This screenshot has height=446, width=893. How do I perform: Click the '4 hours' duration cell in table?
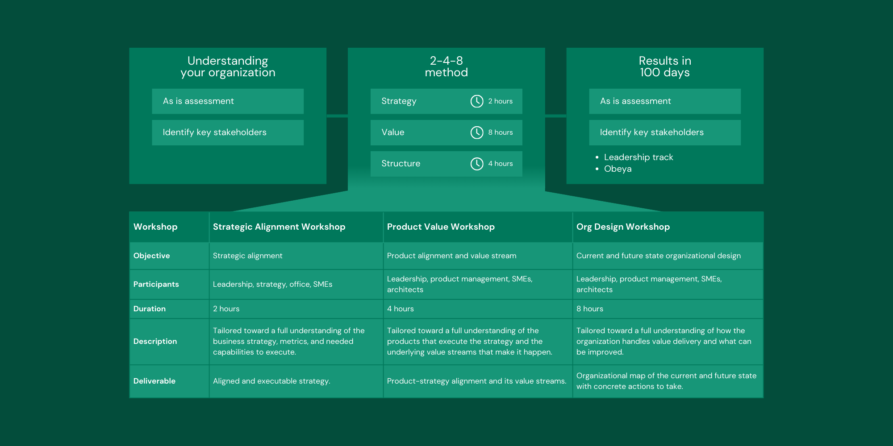(478, 309)
